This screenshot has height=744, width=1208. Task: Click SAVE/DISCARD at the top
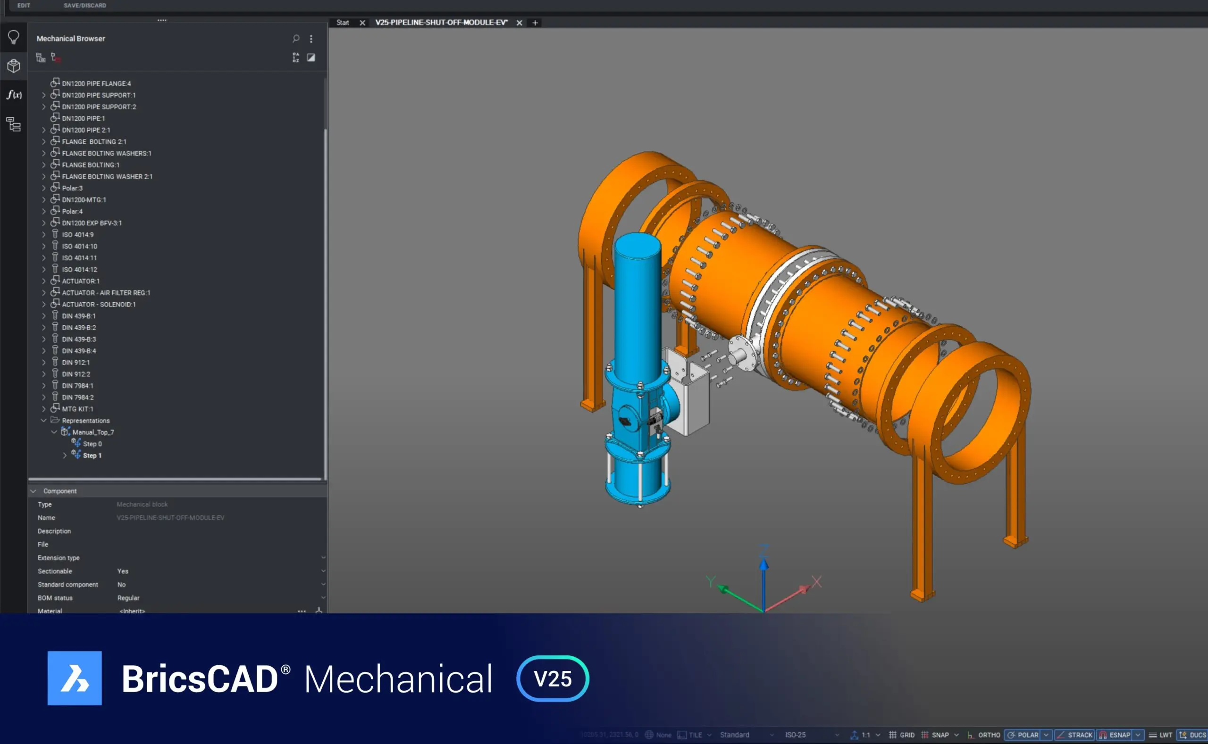[x=85, y=5]
